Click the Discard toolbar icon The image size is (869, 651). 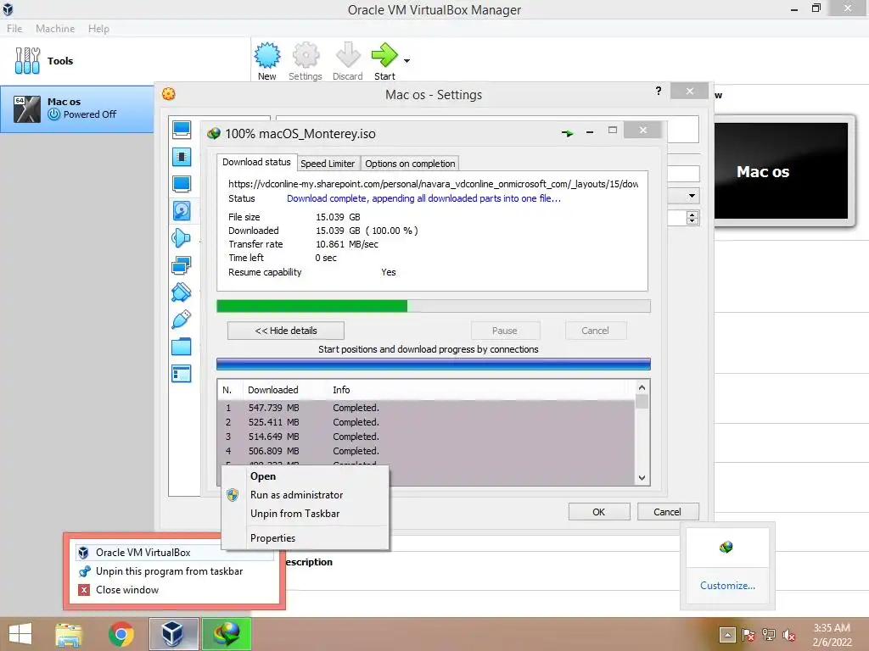(347, 55)
